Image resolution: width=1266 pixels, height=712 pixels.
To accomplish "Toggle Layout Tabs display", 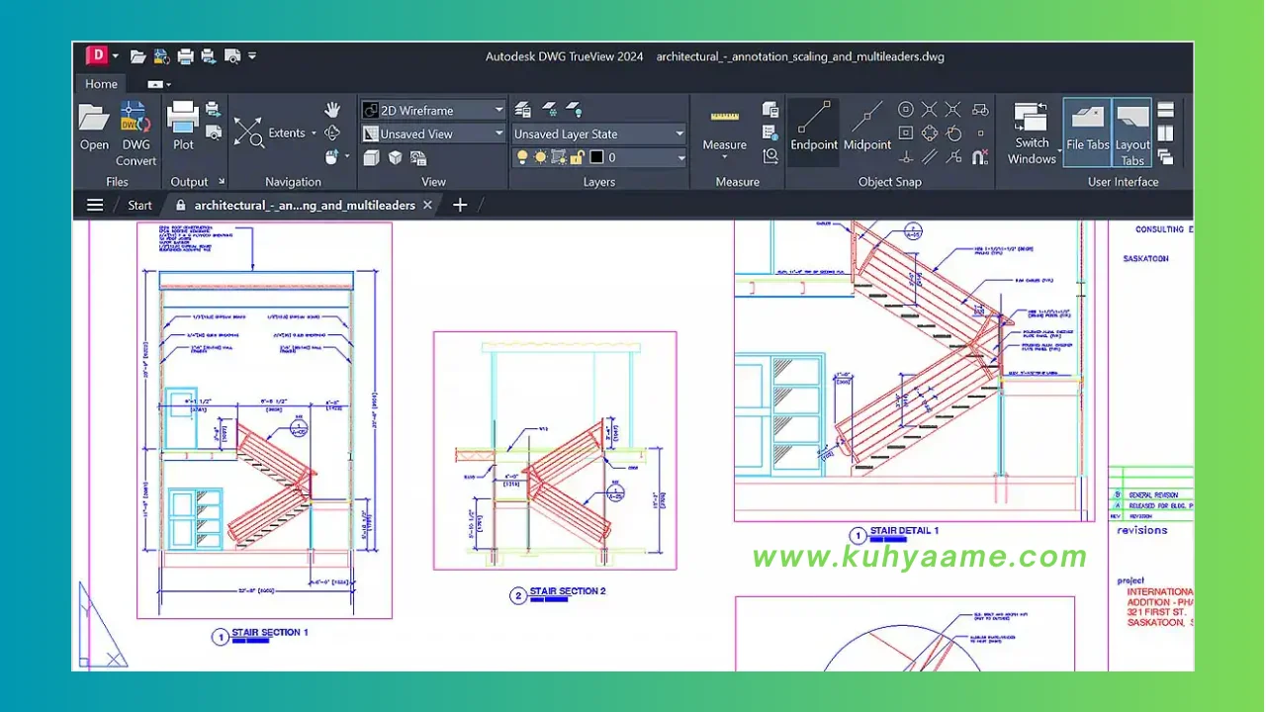I will coord(1132,133).
